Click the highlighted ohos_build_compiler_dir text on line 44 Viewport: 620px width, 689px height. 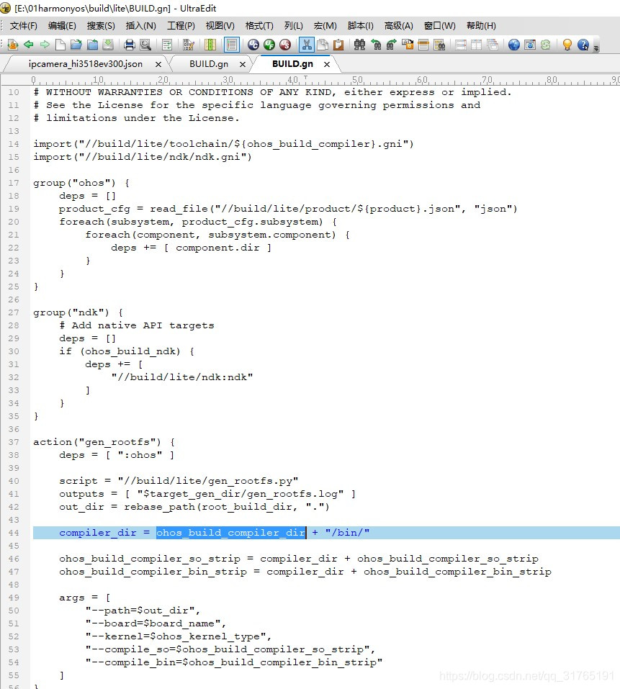[231, 533]
